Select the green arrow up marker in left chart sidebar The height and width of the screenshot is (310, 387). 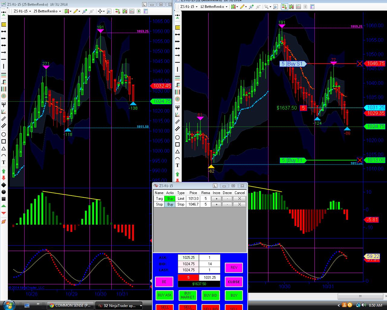coord(4,171)
